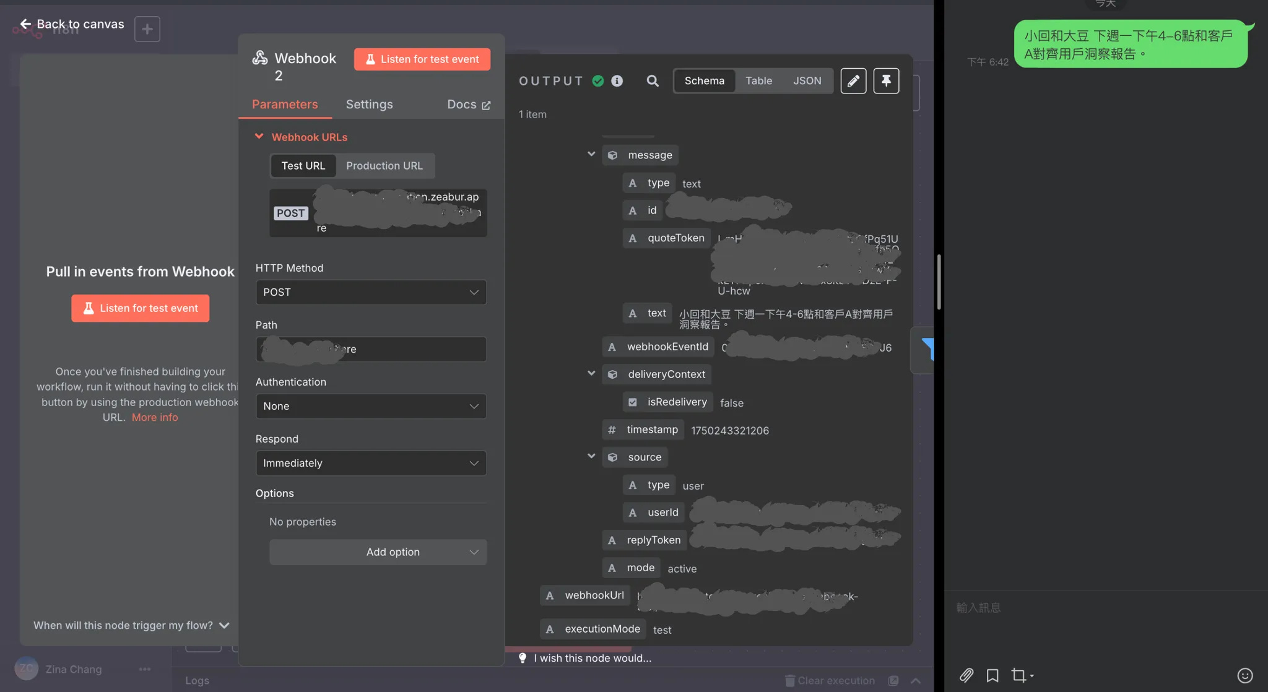Click the More info link
This screenshot has height=692, width=1268.
click(154, 417)
